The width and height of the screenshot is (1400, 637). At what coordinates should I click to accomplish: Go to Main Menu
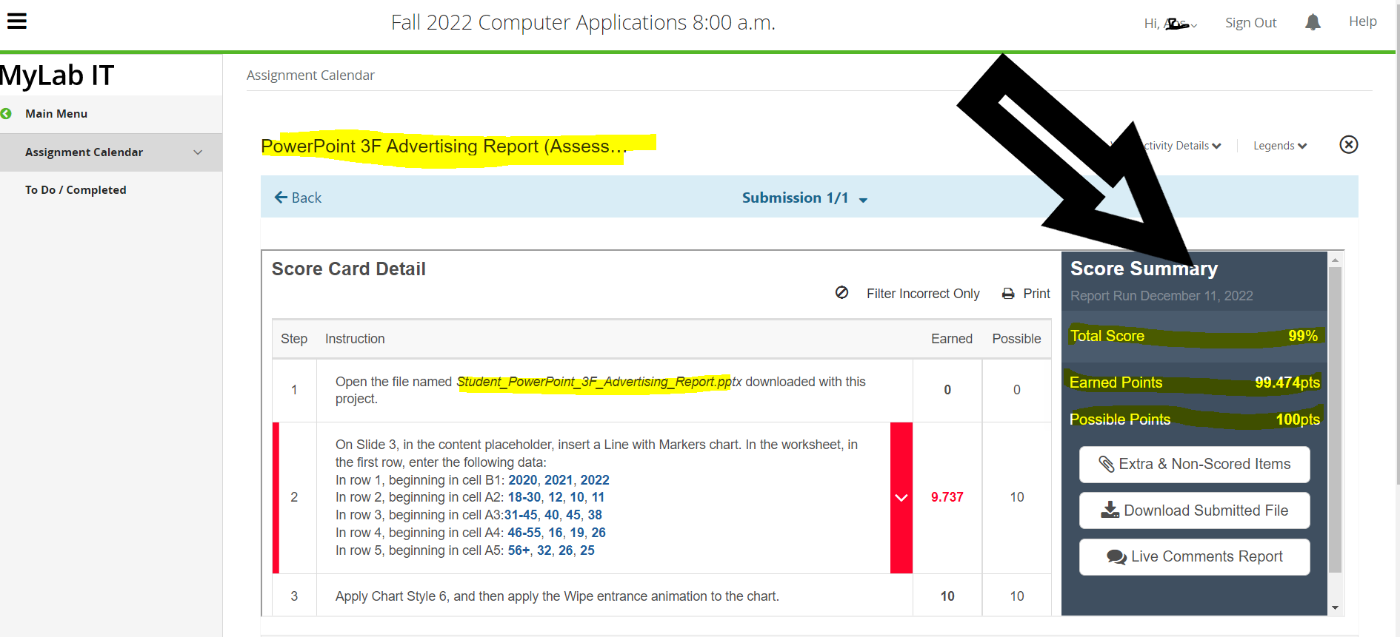pos(56,114)
